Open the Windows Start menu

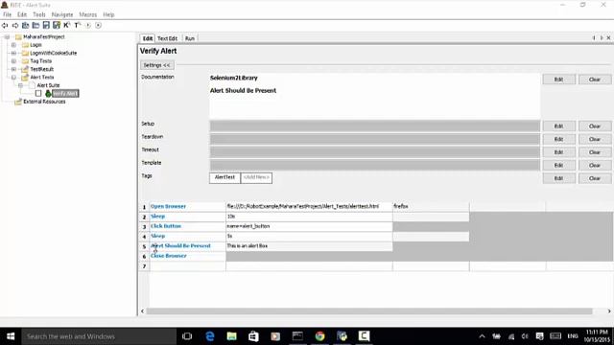tap(11, 336)
